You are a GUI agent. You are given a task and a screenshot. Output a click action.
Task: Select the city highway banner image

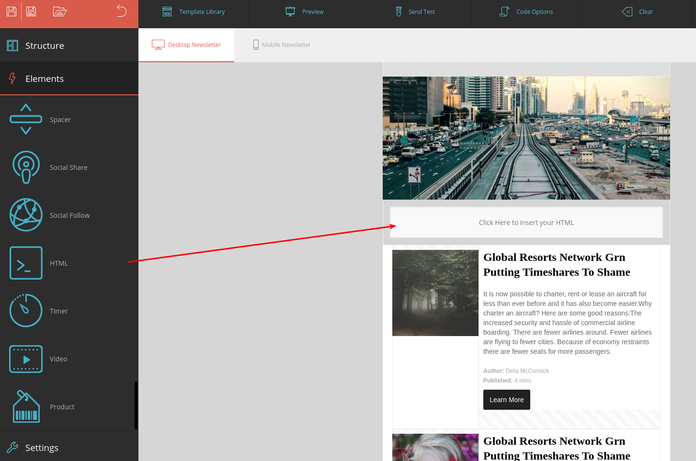click(526, 138)
